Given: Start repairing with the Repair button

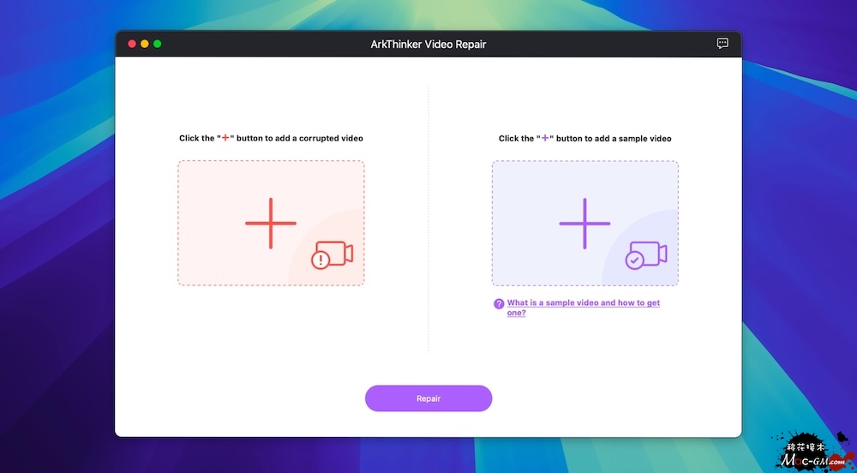Looking at the screenshot, I should point(428,398).
